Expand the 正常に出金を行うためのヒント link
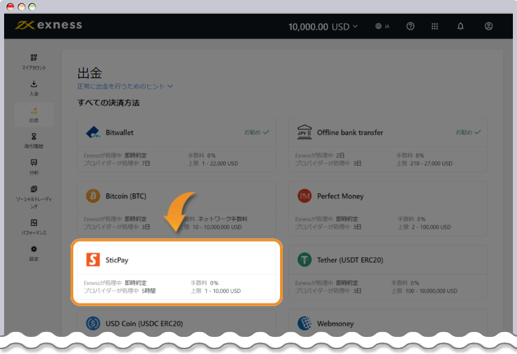 [125, 86]
